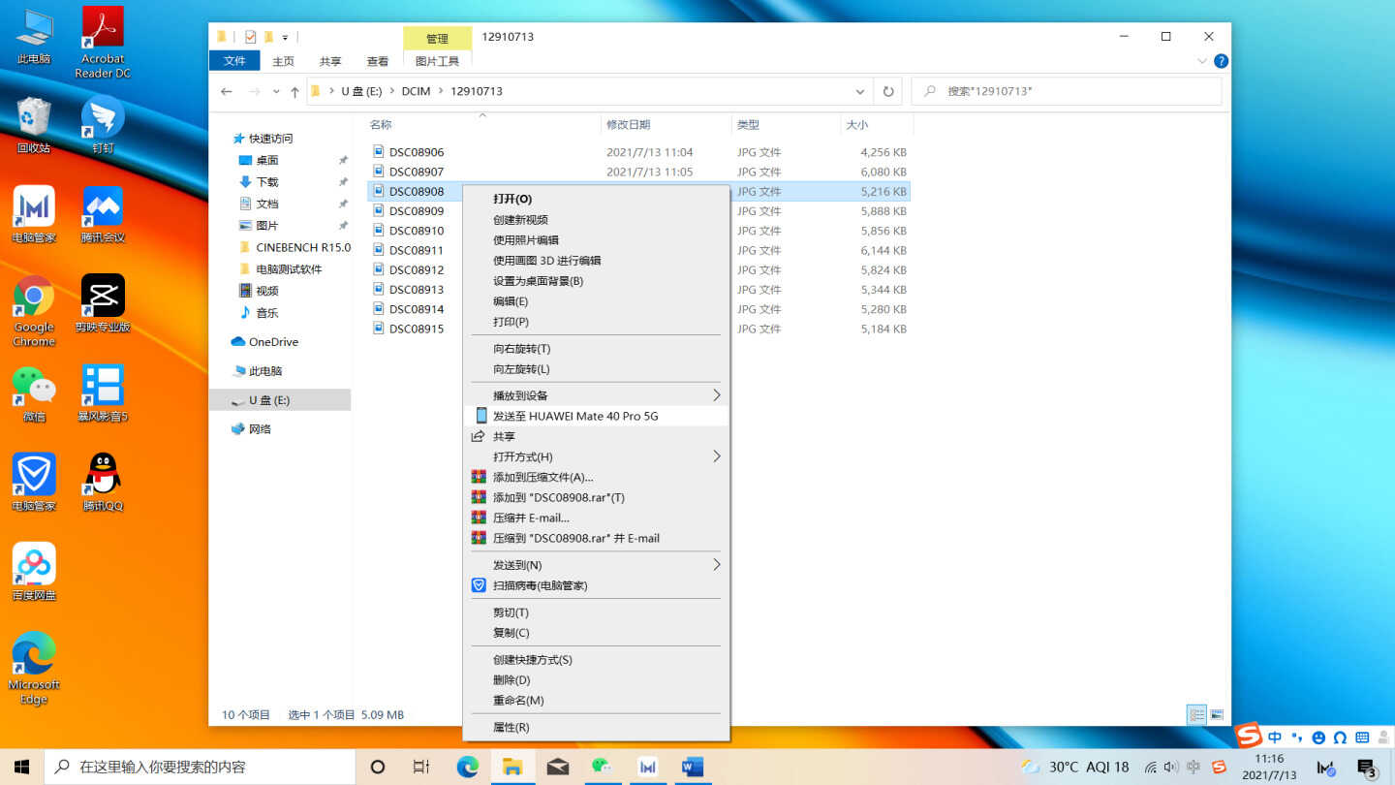Click Sogou input method tray icon

1219,767
